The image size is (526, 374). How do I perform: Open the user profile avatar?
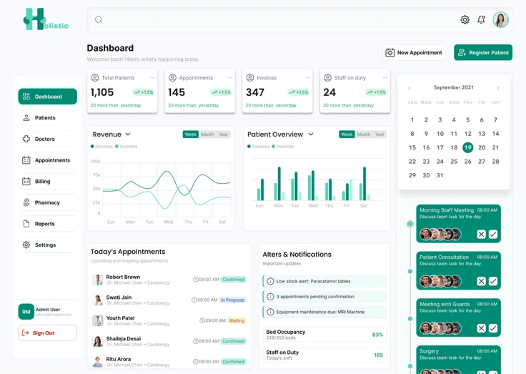pos(500,20)
